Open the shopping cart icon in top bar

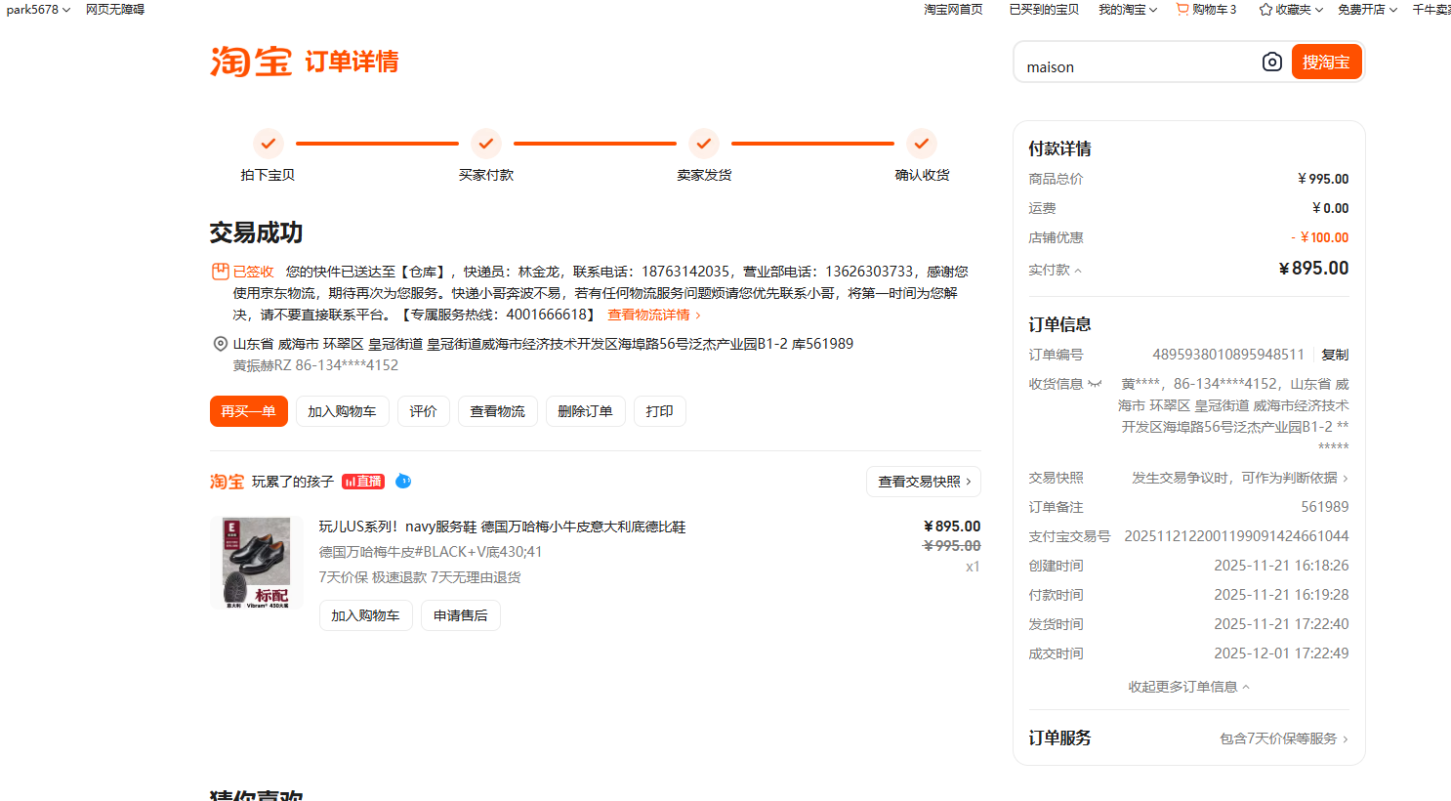[x=1182, y=10]
